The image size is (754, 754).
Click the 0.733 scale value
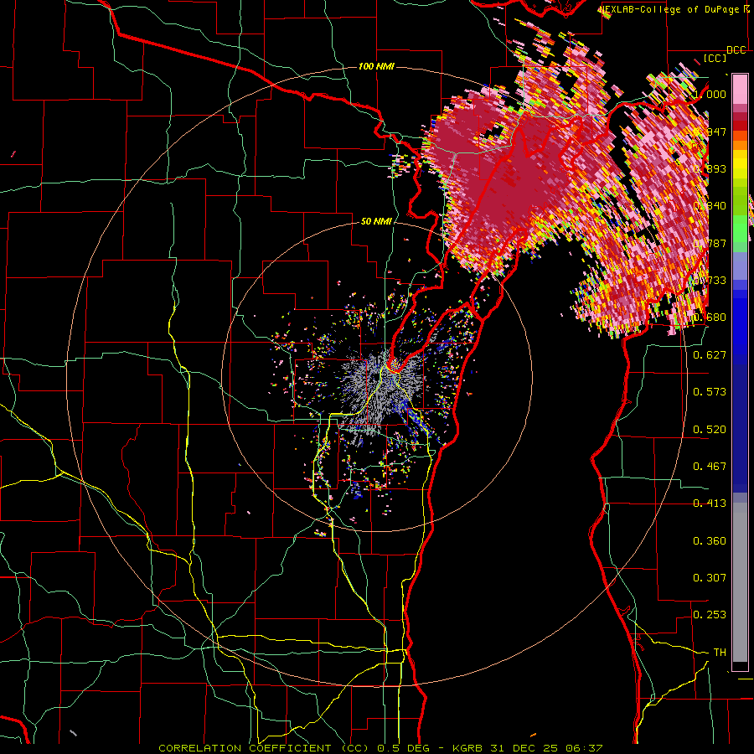click(710, 281)
